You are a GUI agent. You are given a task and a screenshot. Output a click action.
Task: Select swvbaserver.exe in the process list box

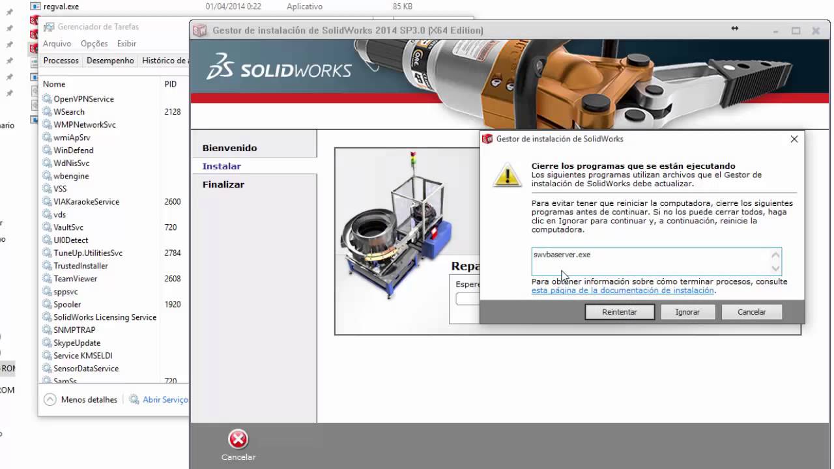[562, 255]
